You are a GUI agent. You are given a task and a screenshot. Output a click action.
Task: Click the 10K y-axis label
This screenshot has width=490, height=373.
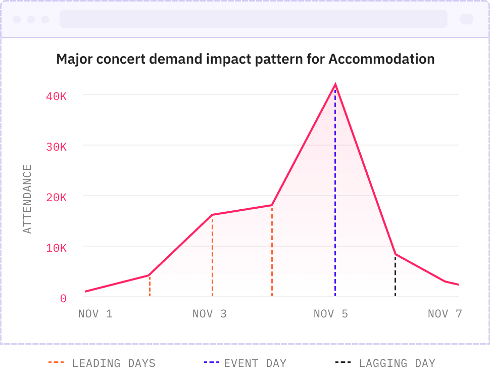click(x=56, y=248)
